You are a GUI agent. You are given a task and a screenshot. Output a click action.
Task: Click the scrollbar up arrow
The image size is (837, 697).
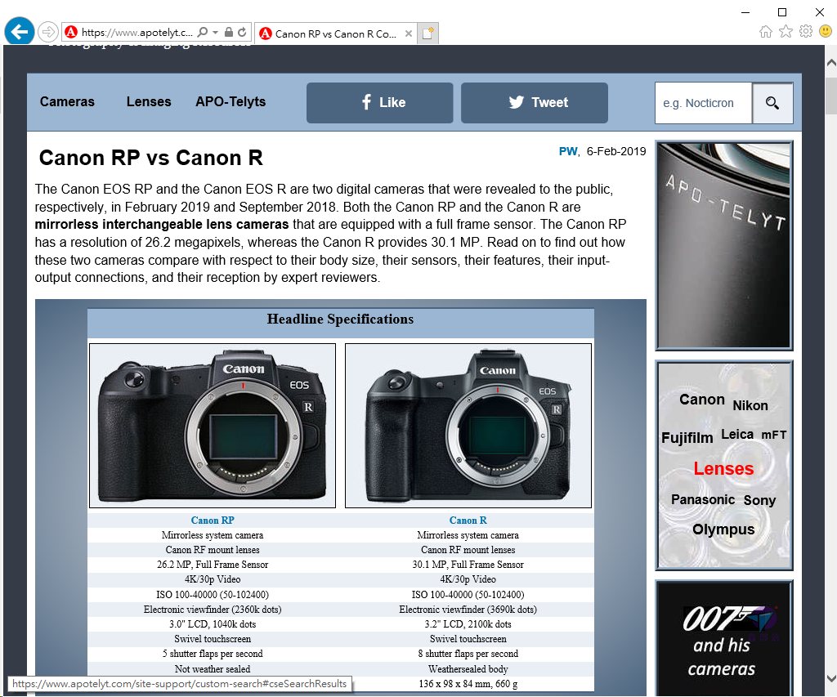(831, 62)
